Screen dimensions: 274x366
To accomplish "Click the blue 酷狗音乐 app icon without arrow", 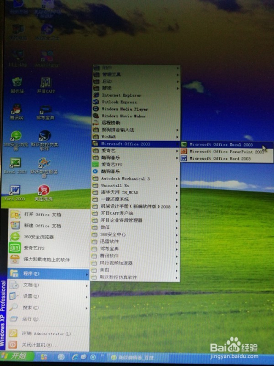I will point(95,171).
